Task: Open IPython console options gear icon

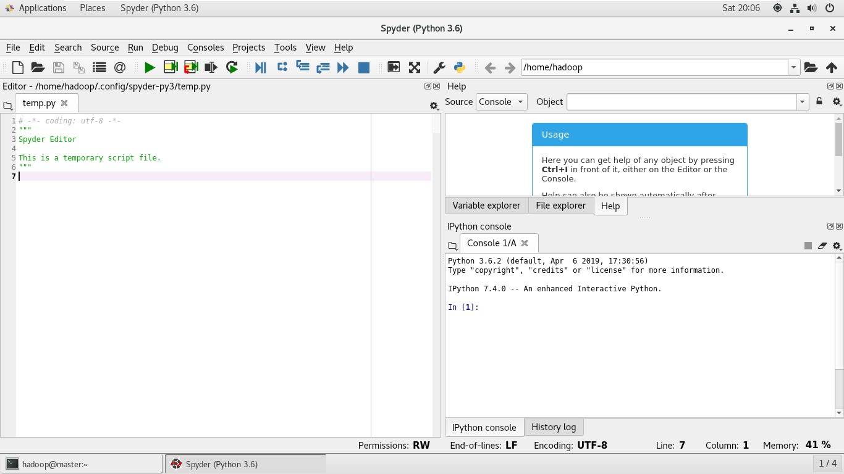Action: pos(837,246)
